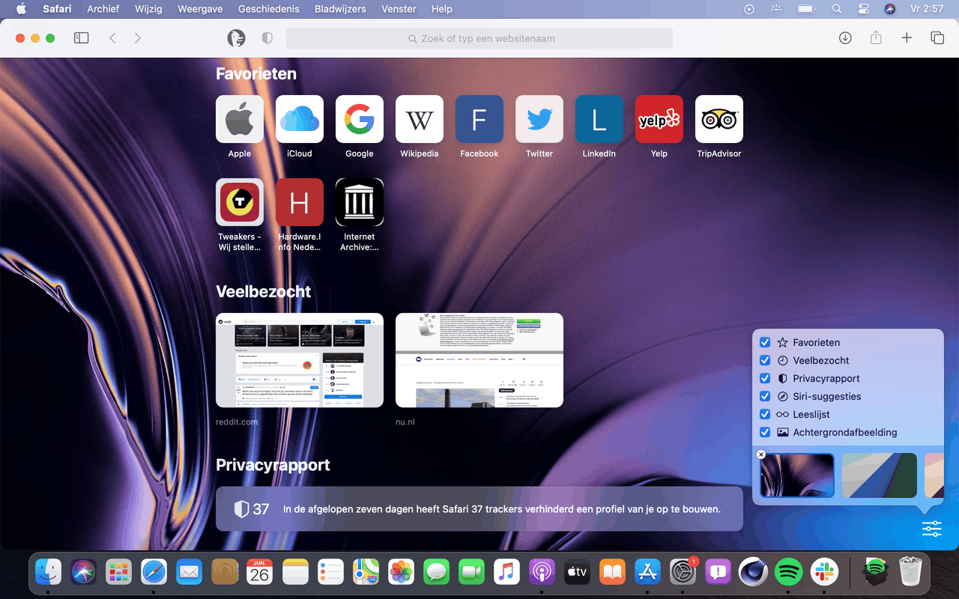Click the share icon in toolbar
959x599 pixels.
[x=876, y=37]
